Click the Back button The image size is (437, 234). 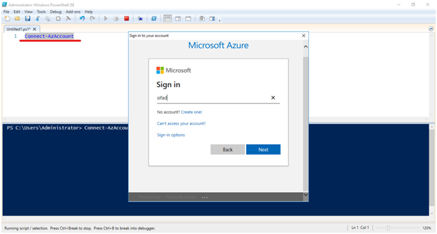click(228, 150)
